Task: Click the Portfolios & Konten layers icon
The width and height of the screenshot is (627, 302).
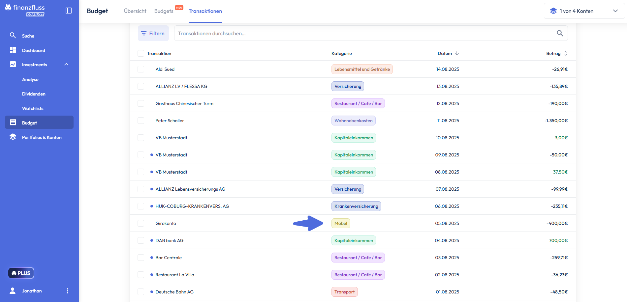Action: 13,137
